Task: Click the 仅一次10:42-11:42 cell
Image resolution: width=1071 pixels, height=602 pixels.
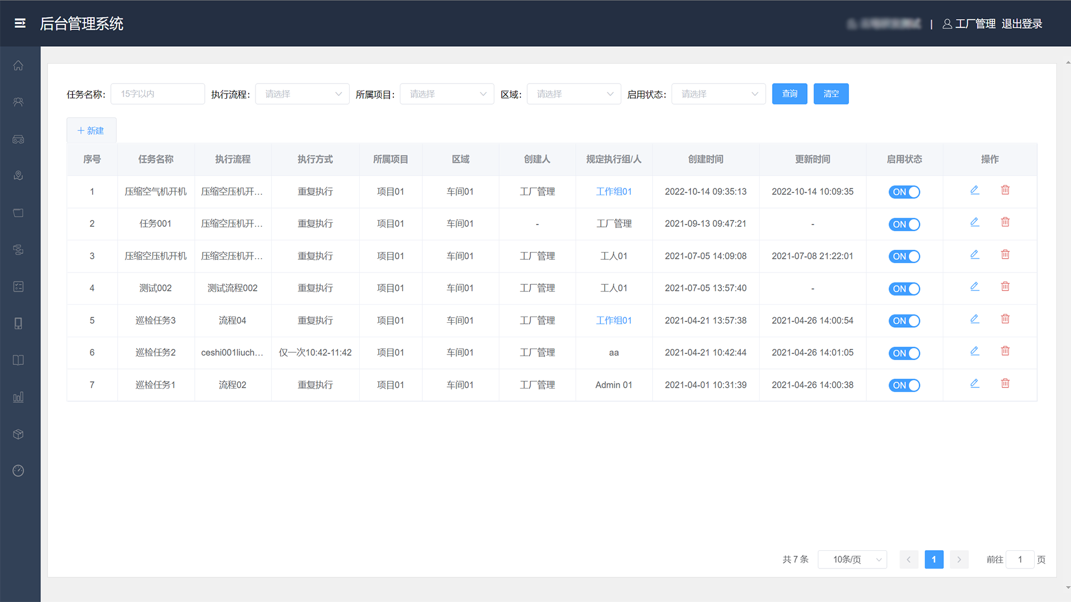Action: (x=315, y=352)
